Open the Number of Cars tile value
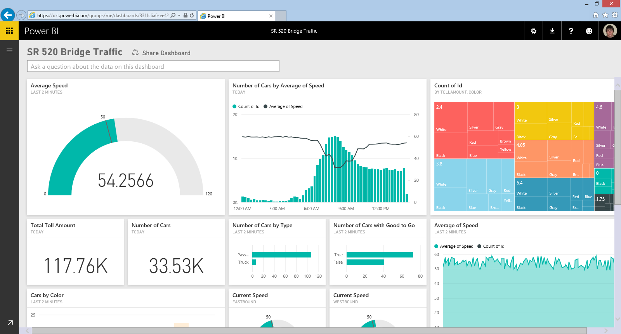 pos(176,266)
